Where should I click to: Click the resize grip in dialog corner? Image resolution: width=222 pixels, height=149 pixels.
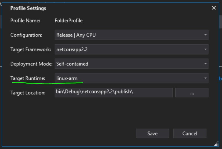click(x=216, y=144)
